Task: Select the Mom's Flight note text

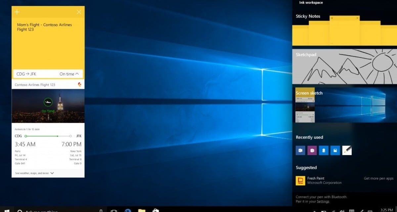Action: [44, 27]
